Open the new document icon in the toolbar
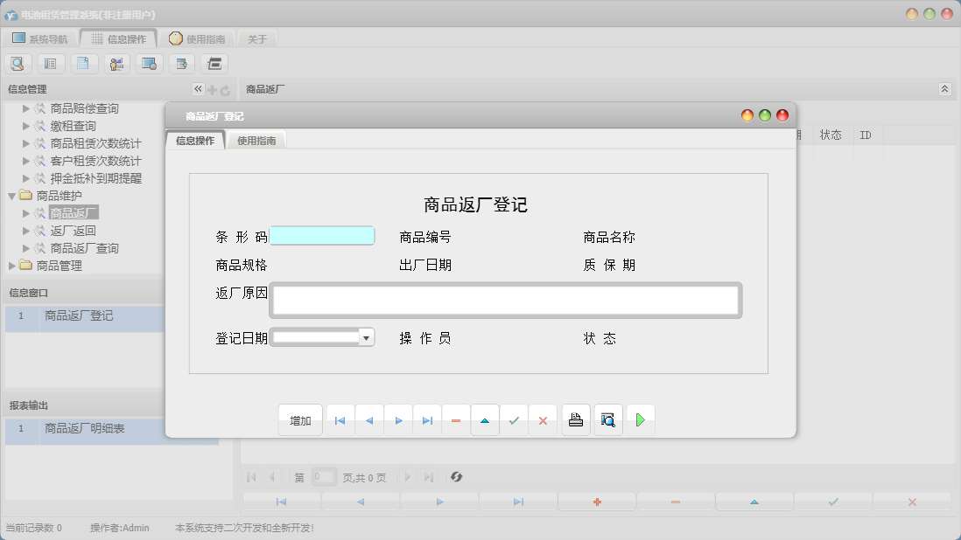 pyautogui.click(x=82, y=63)
